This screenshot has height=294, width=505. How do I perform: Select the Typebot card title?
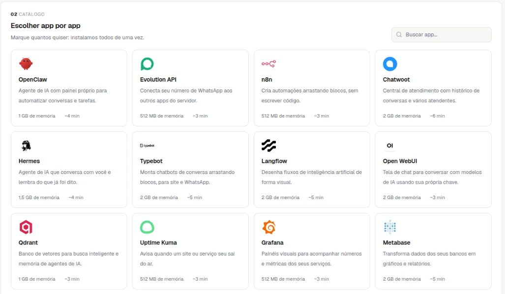pos(151,161)
